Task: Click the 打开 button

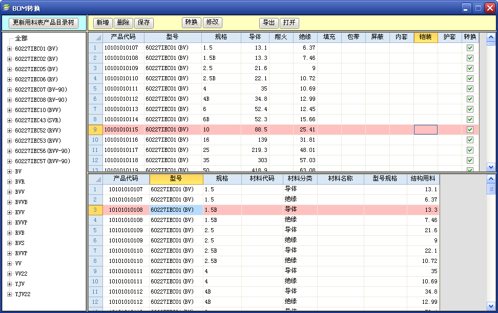Action: 289,23
